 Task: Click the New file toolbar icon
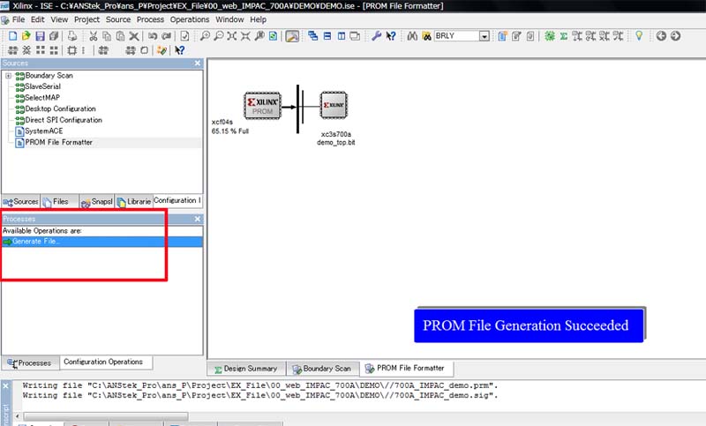click(13, 36)
